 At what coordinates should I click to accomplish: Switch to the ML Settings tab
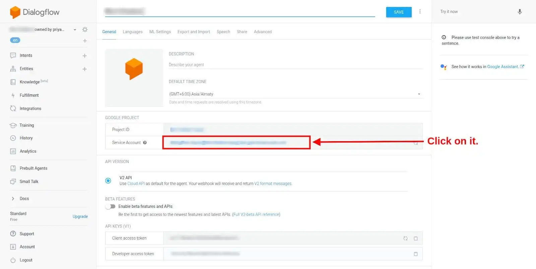coord(160,32)
